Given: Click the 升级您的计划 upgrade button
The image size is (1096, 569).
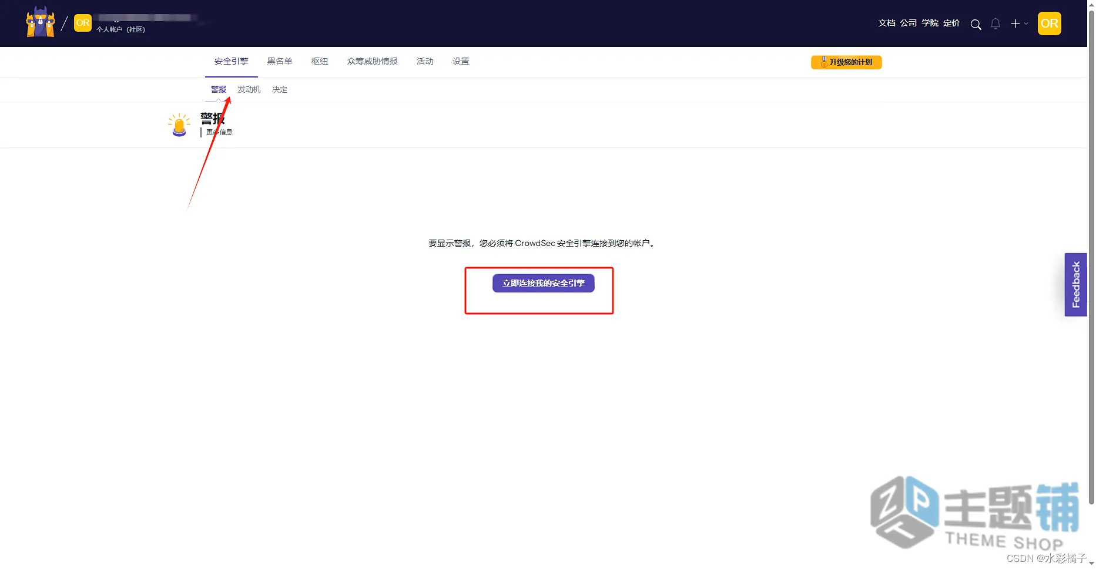Looking at the screenshot, I should pyautogui.click(x=846, y=62).
